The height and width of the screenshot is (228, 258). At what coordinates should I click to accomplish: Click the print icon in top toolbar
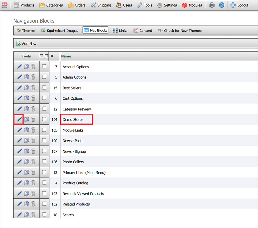click(212, 5)
